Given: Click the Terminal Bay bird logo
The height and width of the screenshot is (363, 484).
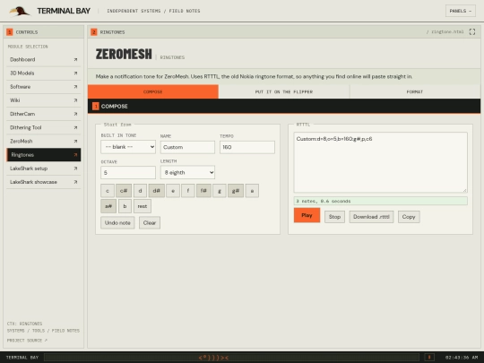Looking at the screenshot, I should tap(20, 11).
